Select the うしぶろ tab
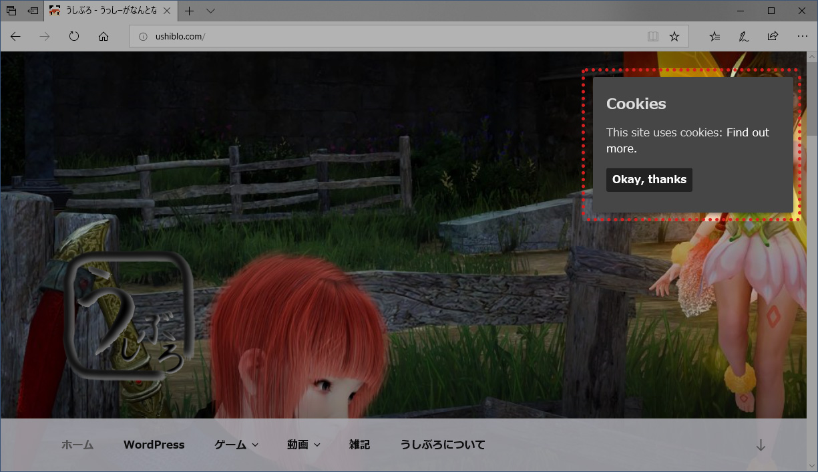The width and height of the screenshot is (818, 472). [110, 11]
